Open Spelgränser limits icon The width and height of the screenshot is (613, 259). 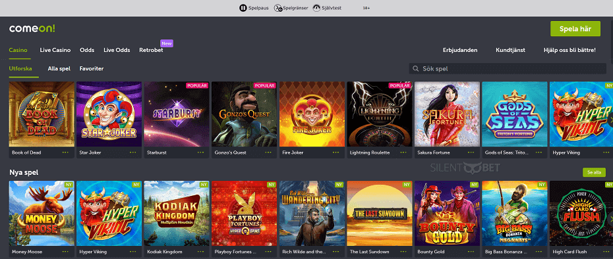pos(278,8)
